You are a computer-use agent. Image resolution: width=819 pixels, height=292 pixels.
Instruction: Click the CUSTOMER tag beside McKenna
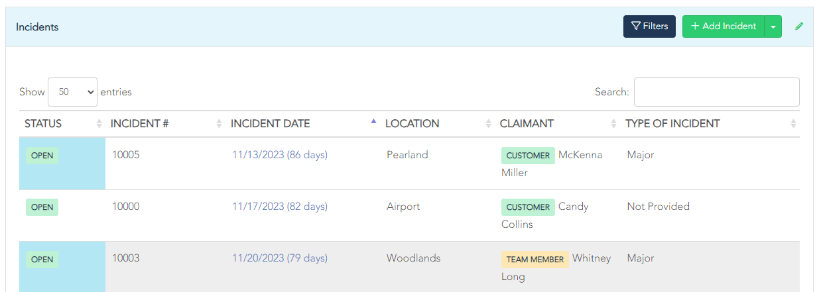tap(528, 156)
